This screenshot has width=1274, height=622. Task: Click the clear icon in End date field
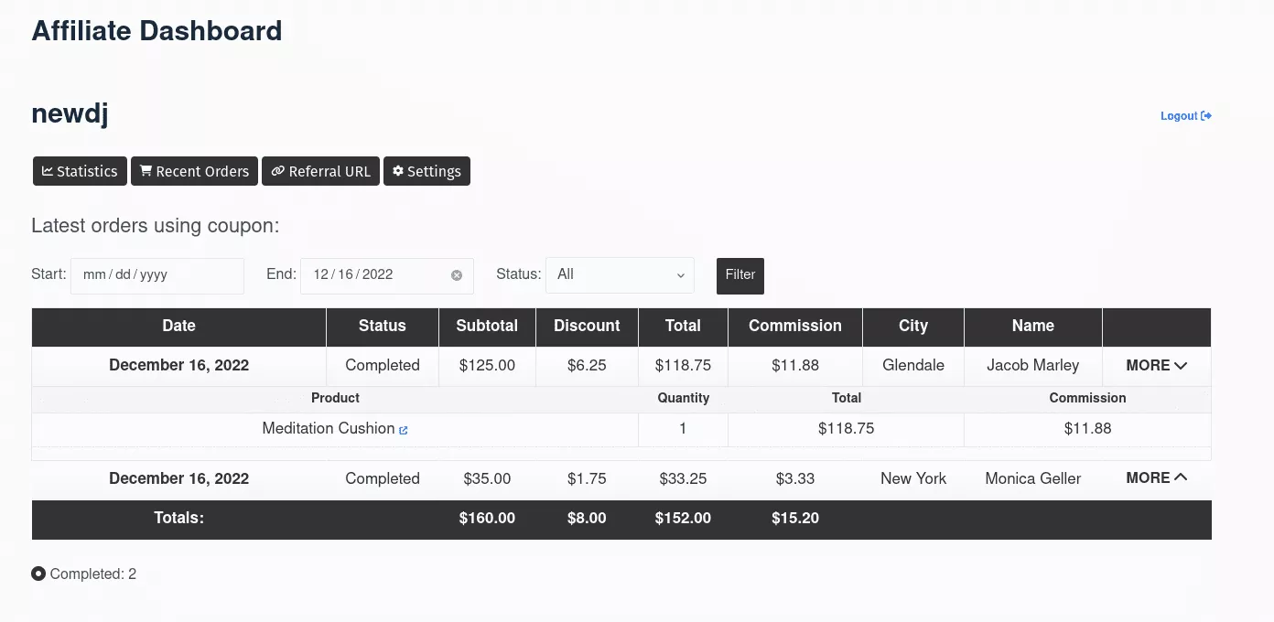[x=457, y=275]
